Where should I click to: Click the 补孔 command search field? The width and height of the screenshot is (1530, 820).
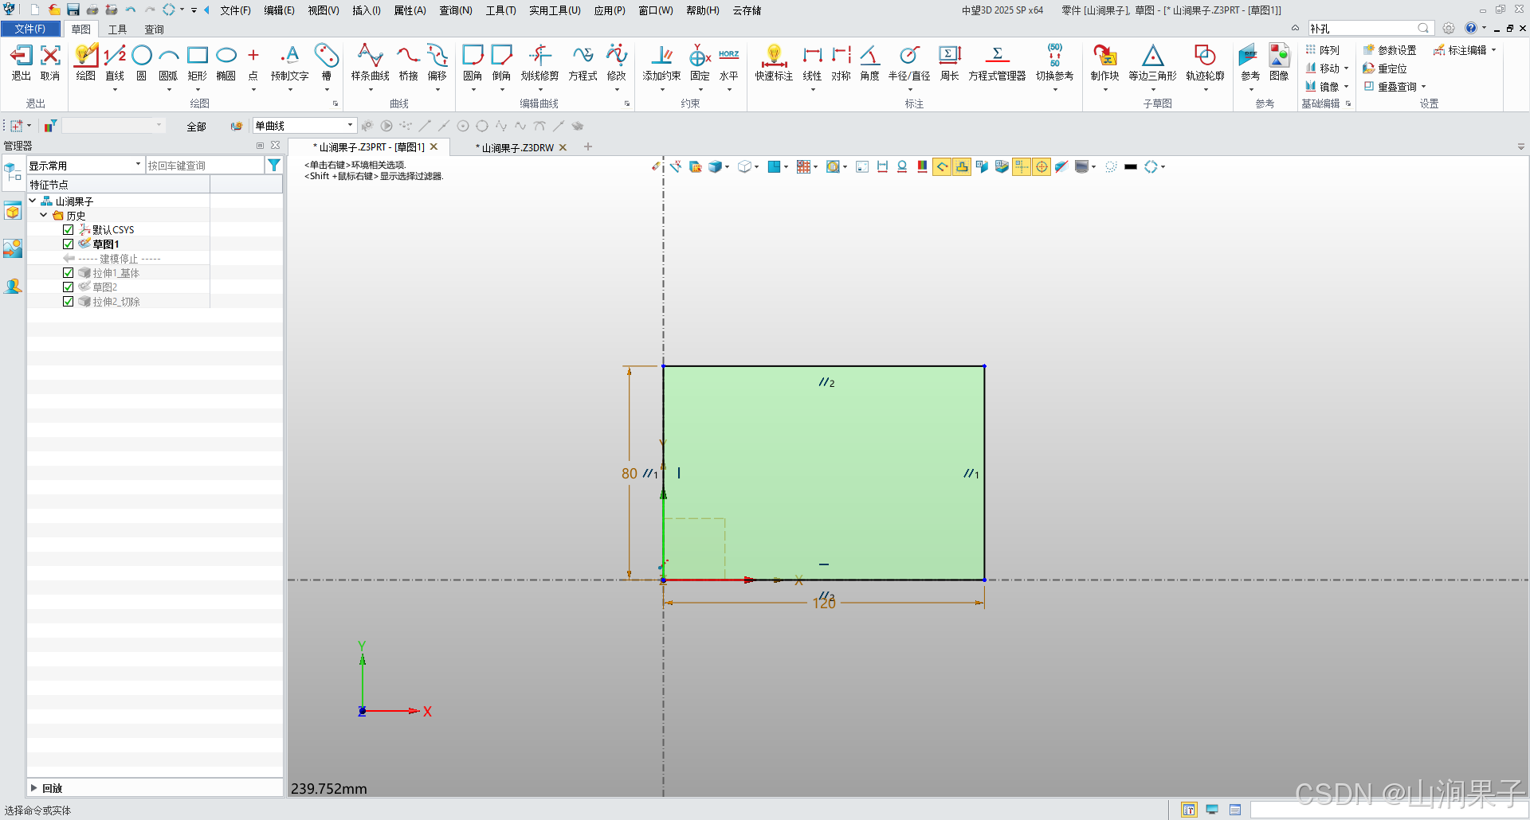1363,28
